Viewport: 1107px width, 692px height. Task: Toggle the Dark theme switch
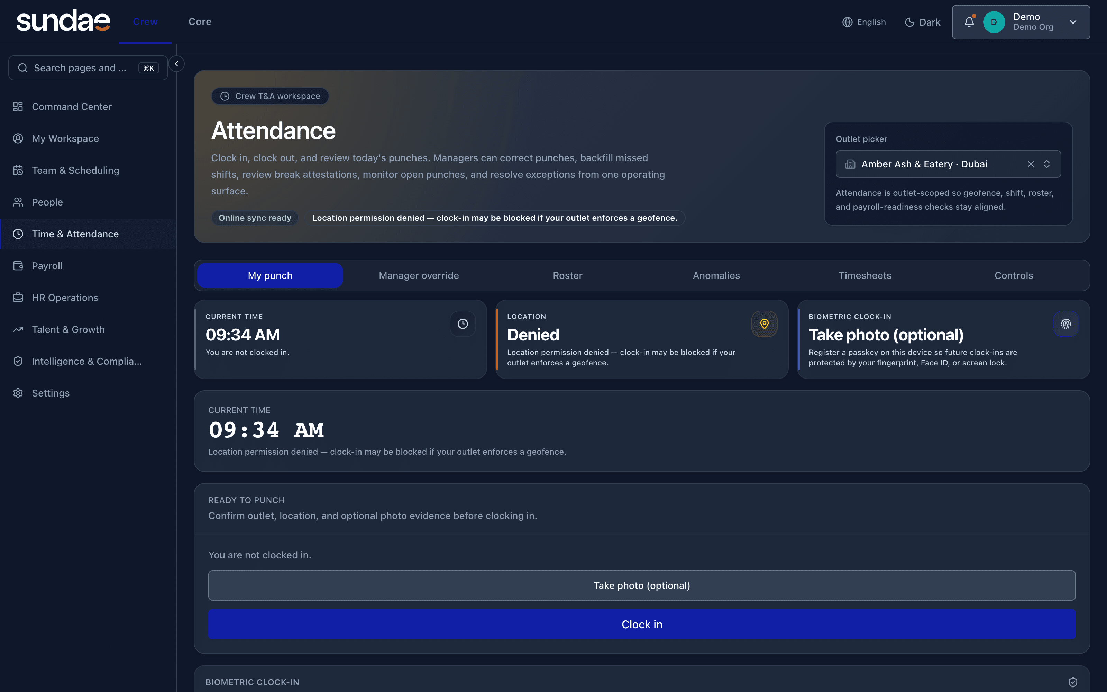coord(922,22)
